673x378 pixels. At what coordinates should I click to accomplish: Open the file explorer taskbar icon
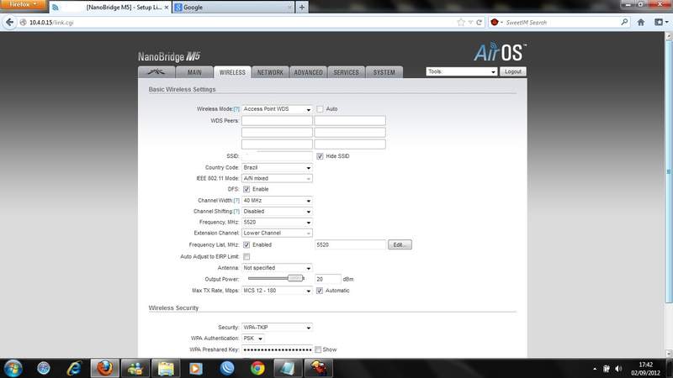[x=166, y=368]
